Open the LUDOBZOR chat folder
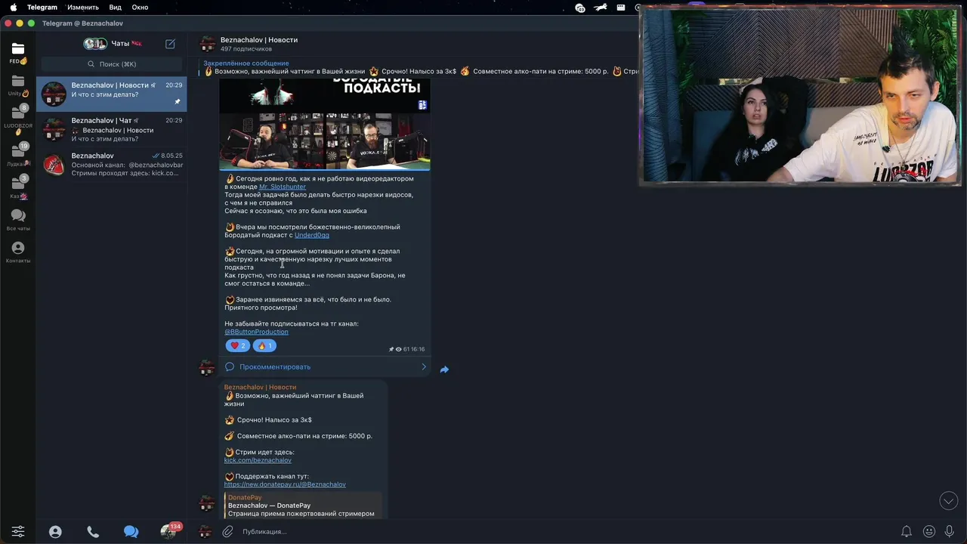Screen dimensions: 967x544 [x=18, y=118]
